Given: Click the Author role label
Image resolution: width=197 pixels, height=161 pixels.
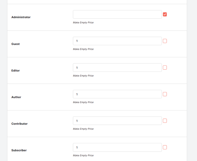Looking at the screenshot, I should coord(16,97).
